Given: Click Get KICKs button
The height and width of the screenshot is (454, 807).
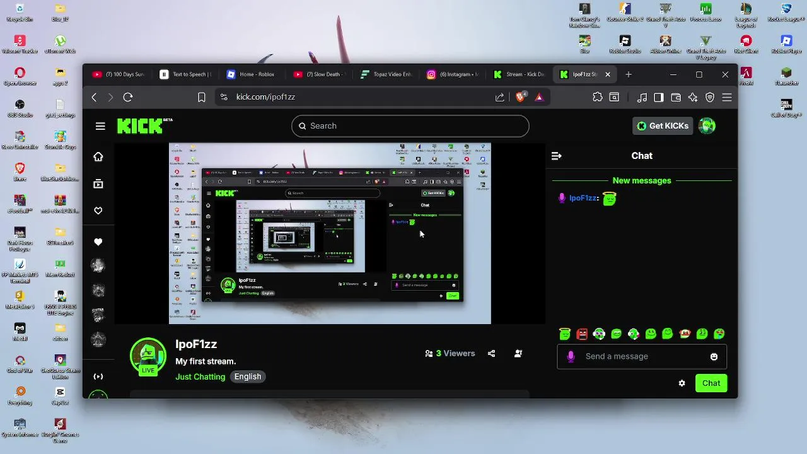Looking at the screenshot, I should coord(663,126).
